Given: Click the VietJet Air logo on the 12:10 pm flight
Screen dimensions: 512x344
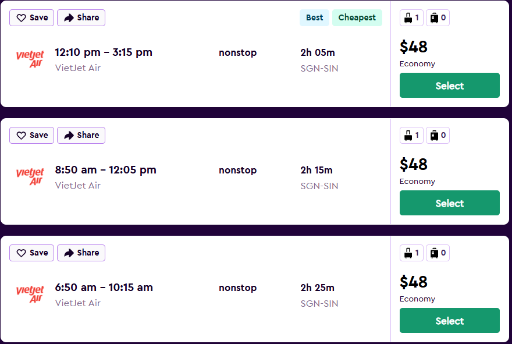Looking at the screenshot, I should pyautogui.click(x=30, y=59).
